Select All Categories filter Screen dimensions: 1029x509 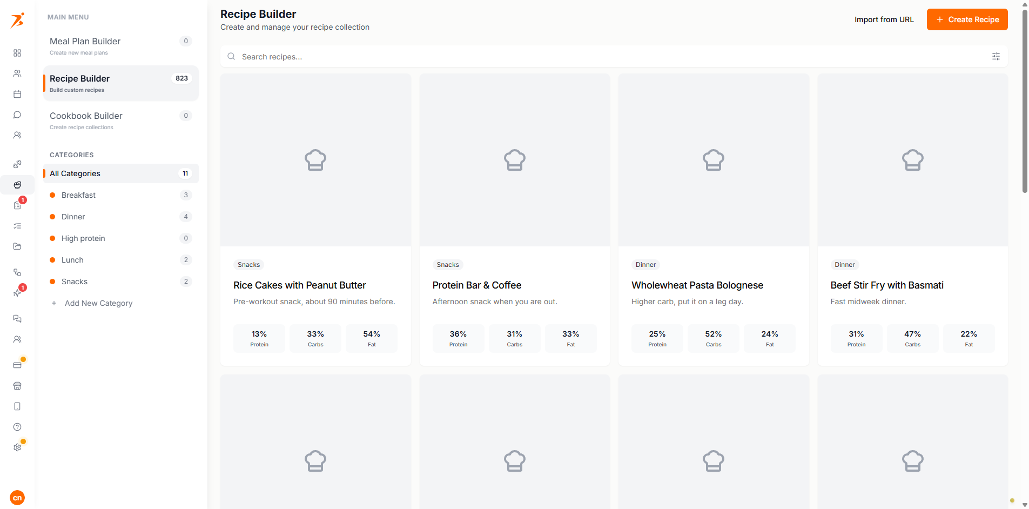(121, 173)
